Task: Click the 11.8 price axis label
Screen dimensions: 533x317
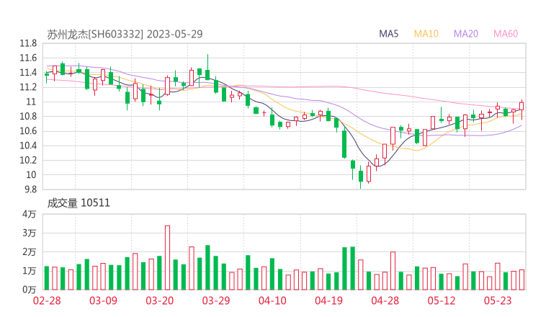Action: [x=28, y=43]
